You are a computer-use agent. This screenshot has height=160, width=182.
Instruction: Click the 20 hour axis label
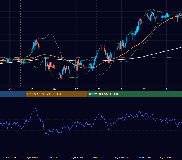(77, 89)
